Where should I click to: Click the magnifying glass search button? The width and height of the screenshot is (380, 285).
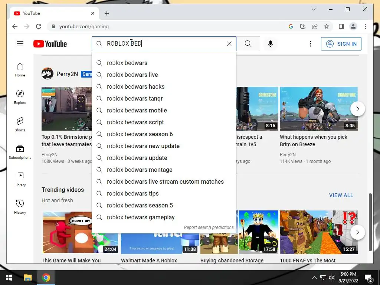(x=248, y=44)
